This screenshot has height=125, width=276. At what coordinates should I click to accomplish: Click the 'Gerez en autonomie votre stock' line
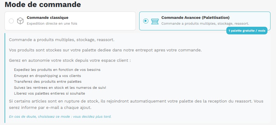(x=70, y=60)
